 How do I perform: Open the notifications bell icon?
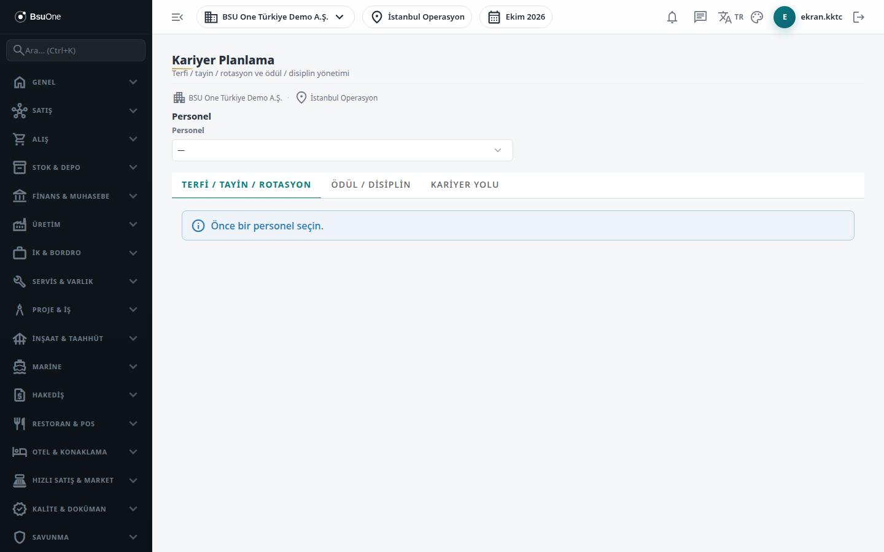click(672, 17)
